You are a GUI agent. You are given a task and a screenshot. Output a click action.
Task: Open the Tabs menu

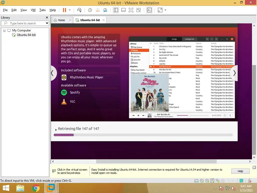pos(42,10)
